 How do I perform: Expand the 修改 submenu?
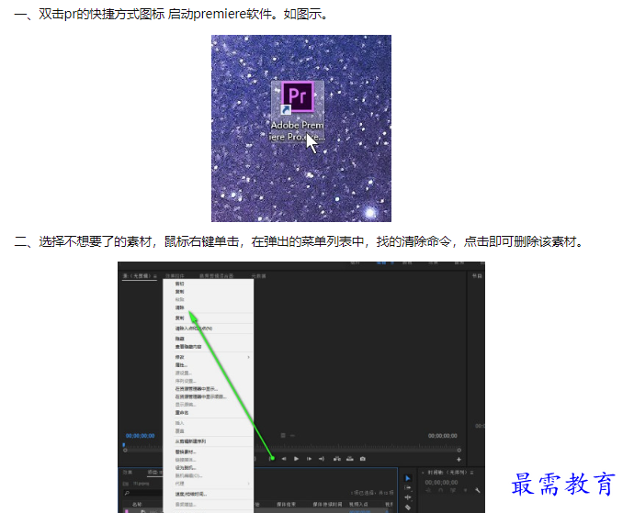point(209,357)
